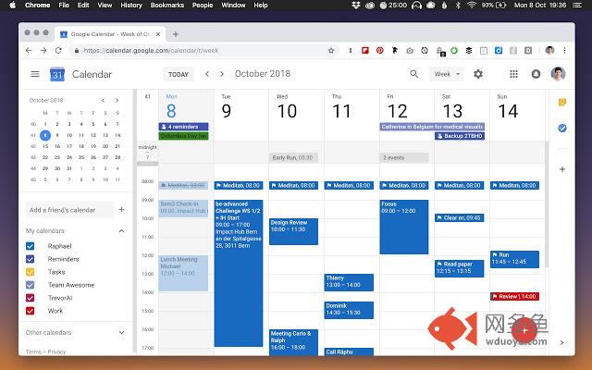Open the Google account avatar
Screen dimensions: 592x370
pyautogui.click(x=558, y=74)
